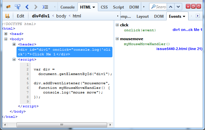Open the main DOM panel tab
The image size is (205, 130).
[134, 7]
